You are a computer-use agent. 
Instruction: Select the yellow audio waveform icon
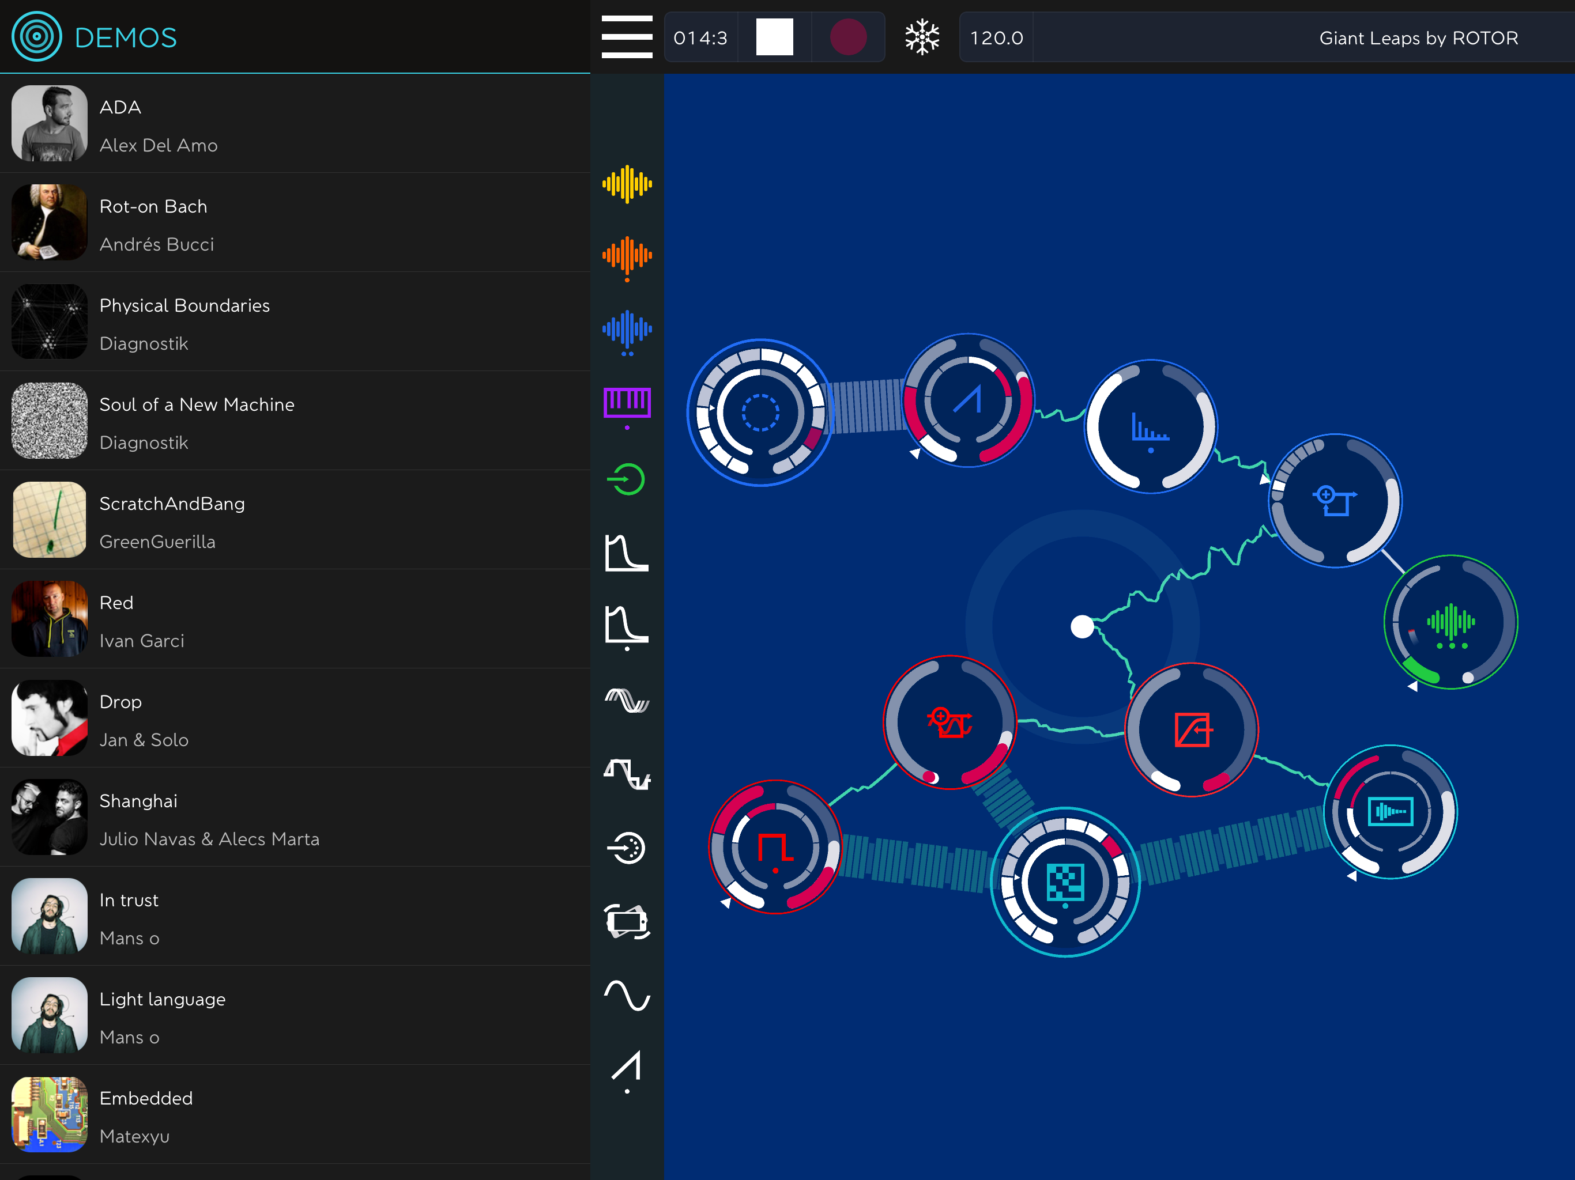coord(627,184)
